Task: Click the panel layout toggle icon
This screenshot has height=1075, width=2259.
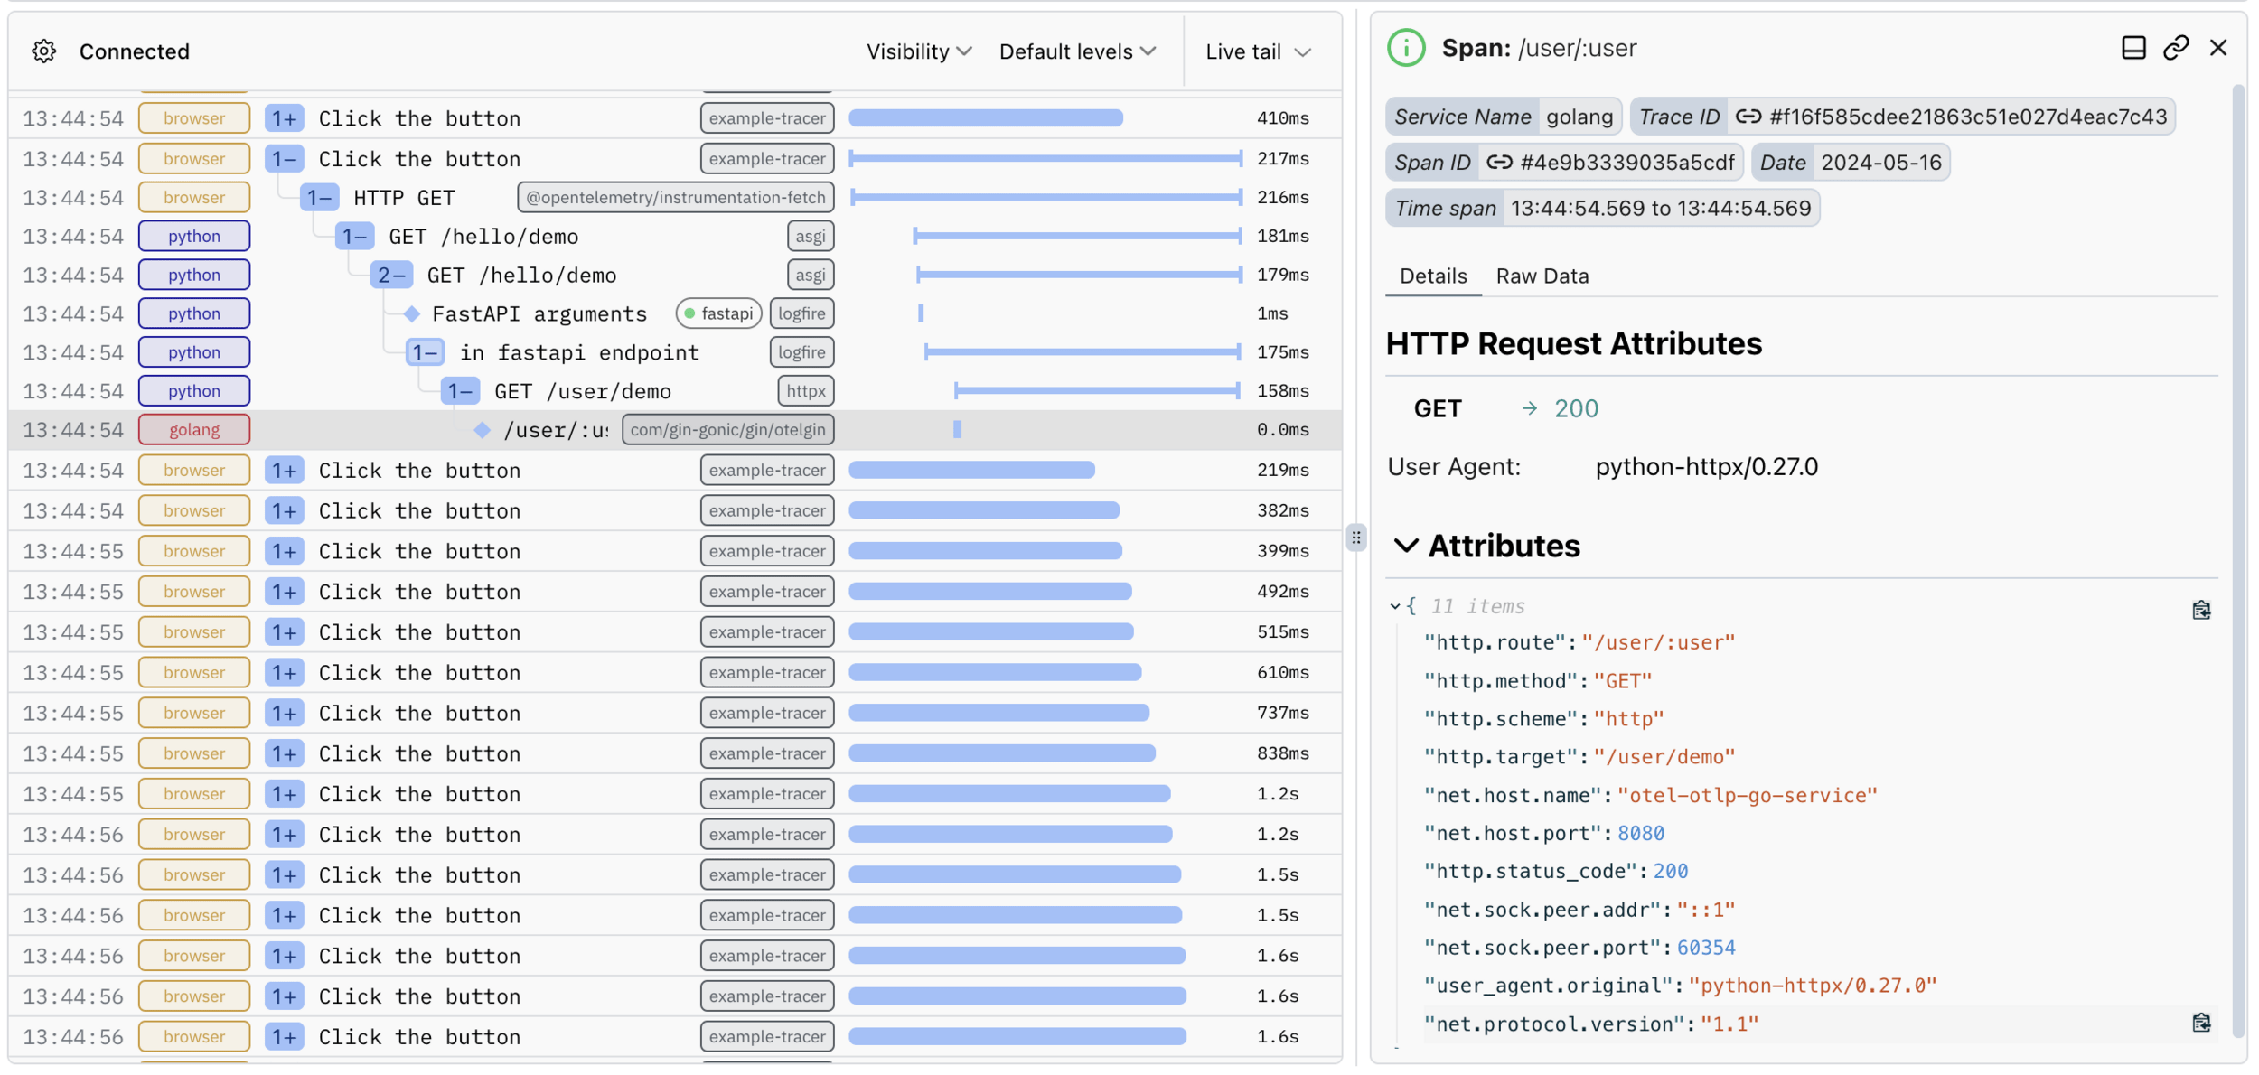Action: [x=2132, y=48]
